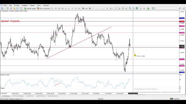Select the vertical line tool
This screenshot has height=104, width=186.
point(97,8)
